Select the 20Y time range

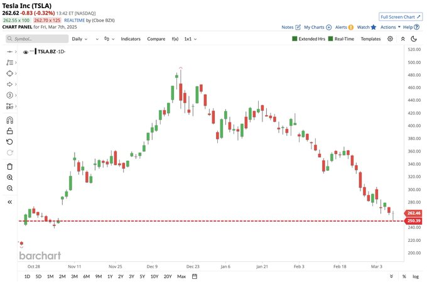(x=168, y=276)
